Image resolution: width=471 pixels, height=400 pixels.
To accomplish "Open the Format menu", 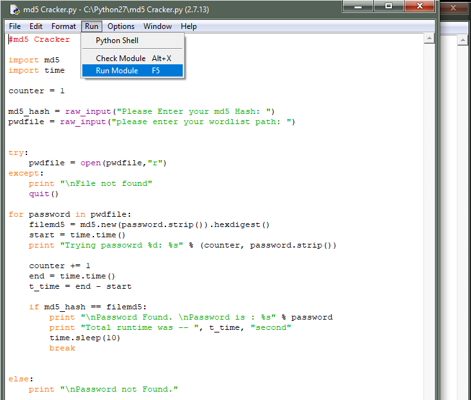I will (x=64, y=26).
